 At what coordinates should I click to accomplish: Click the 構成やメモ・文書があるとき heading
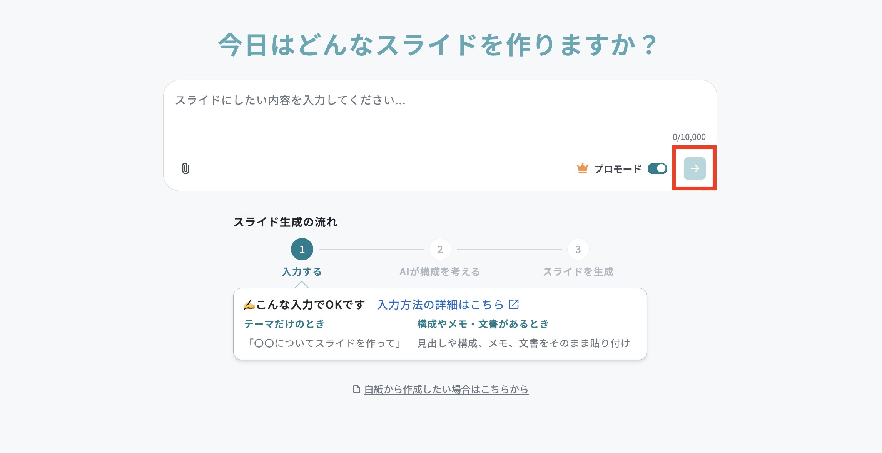pos(483,324)
